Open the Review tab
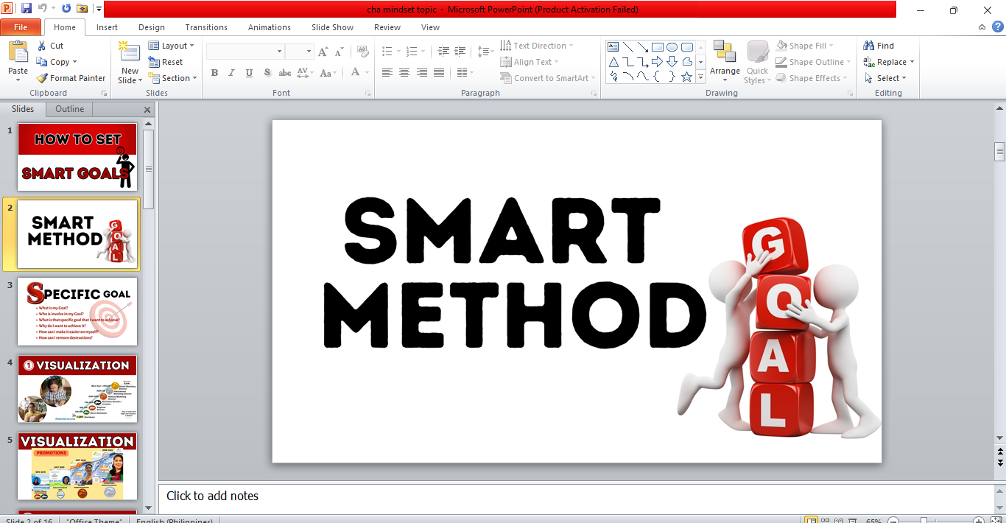The height and width of the screenshot is (523, 1006). coord(387,27)
